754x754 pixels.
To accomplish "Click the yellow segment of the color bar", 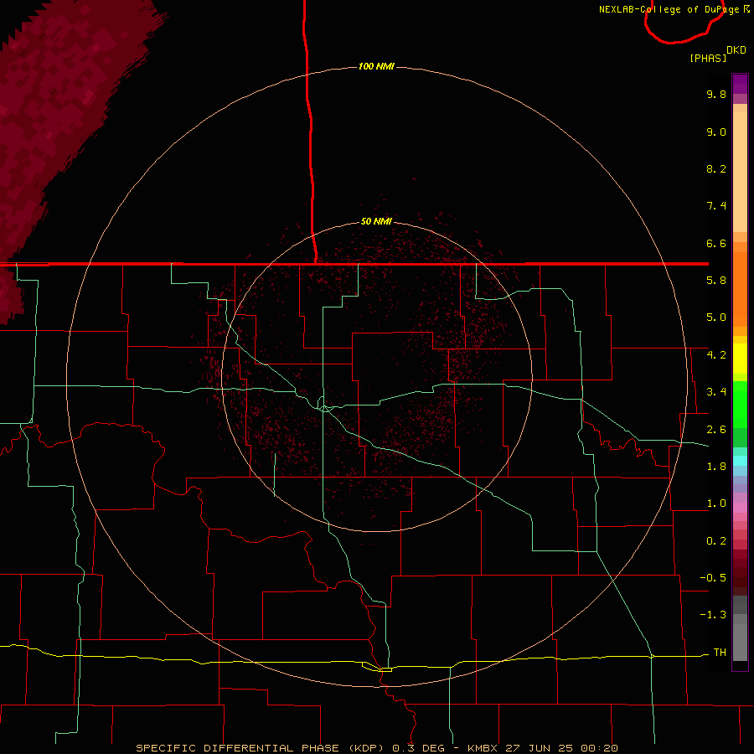I will (x=740, y=359).
